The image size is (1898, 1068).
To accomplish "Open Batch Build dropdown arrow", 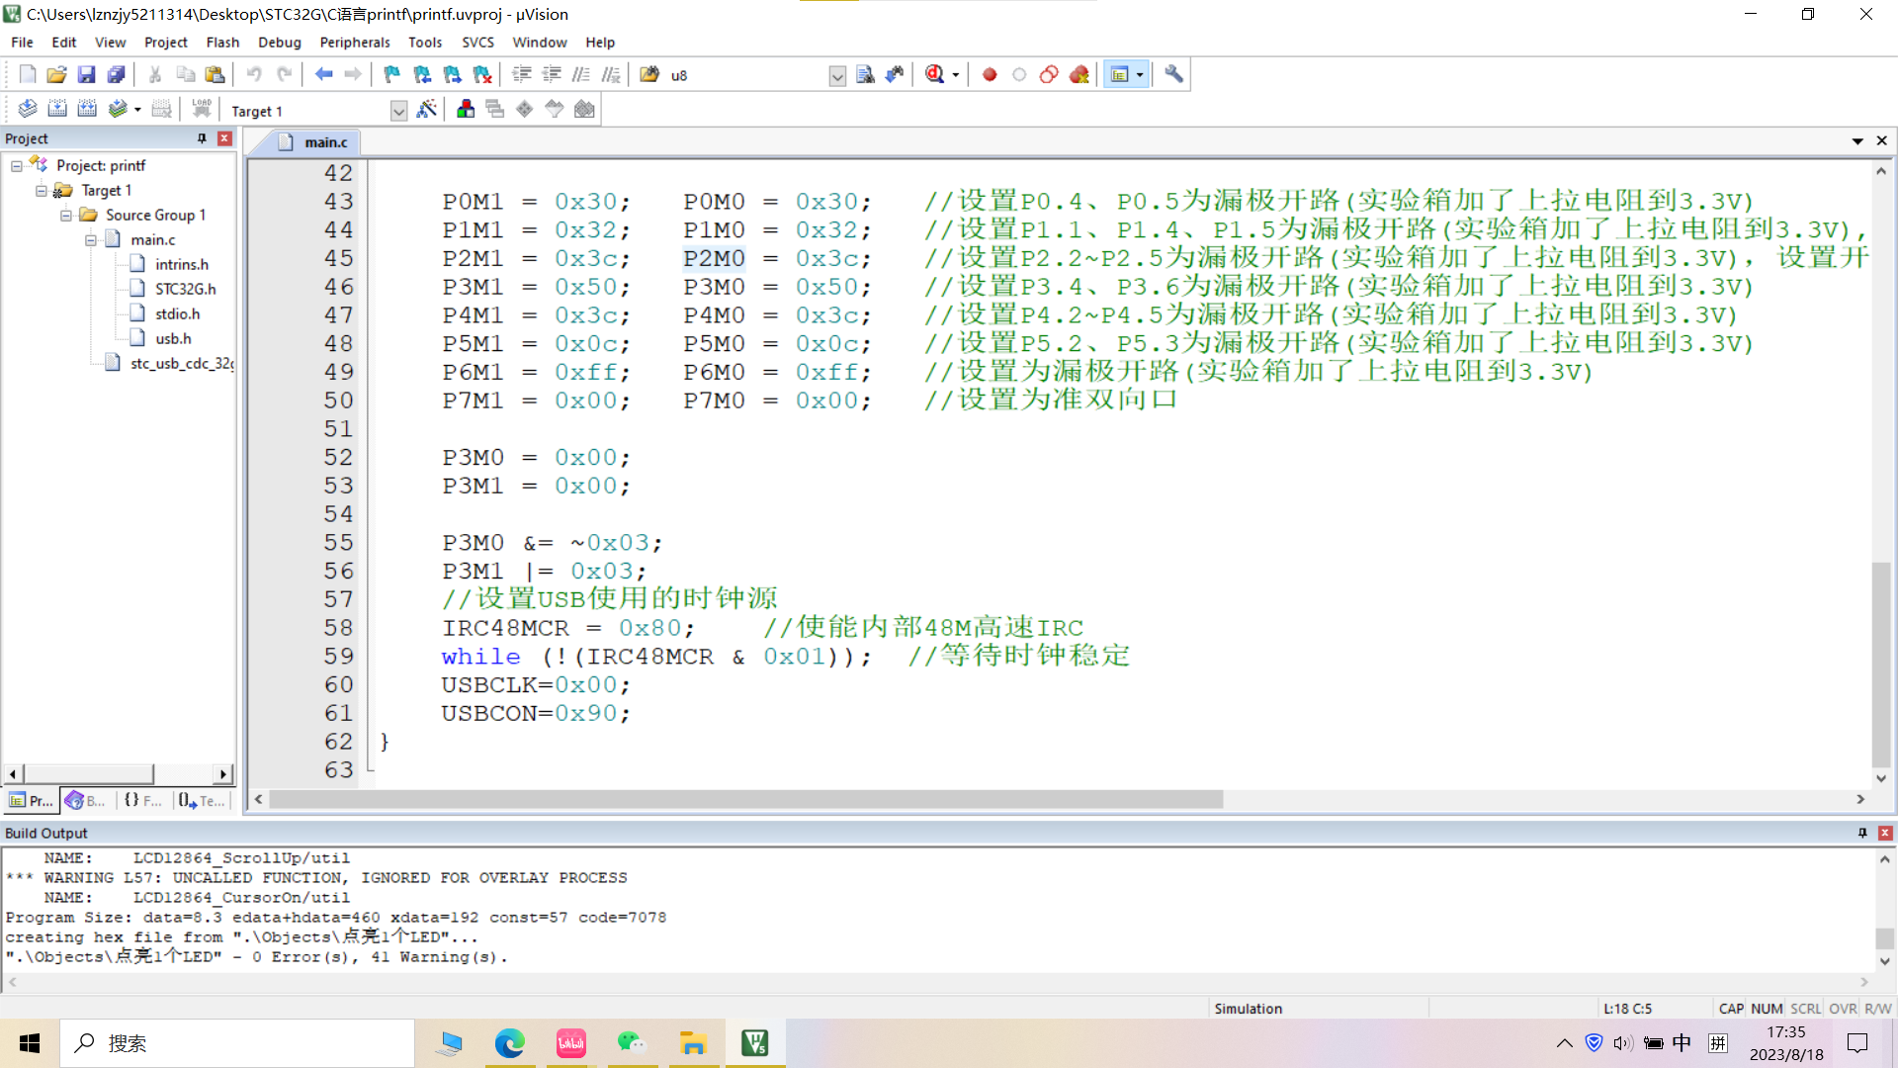I will tap(137, 110).
